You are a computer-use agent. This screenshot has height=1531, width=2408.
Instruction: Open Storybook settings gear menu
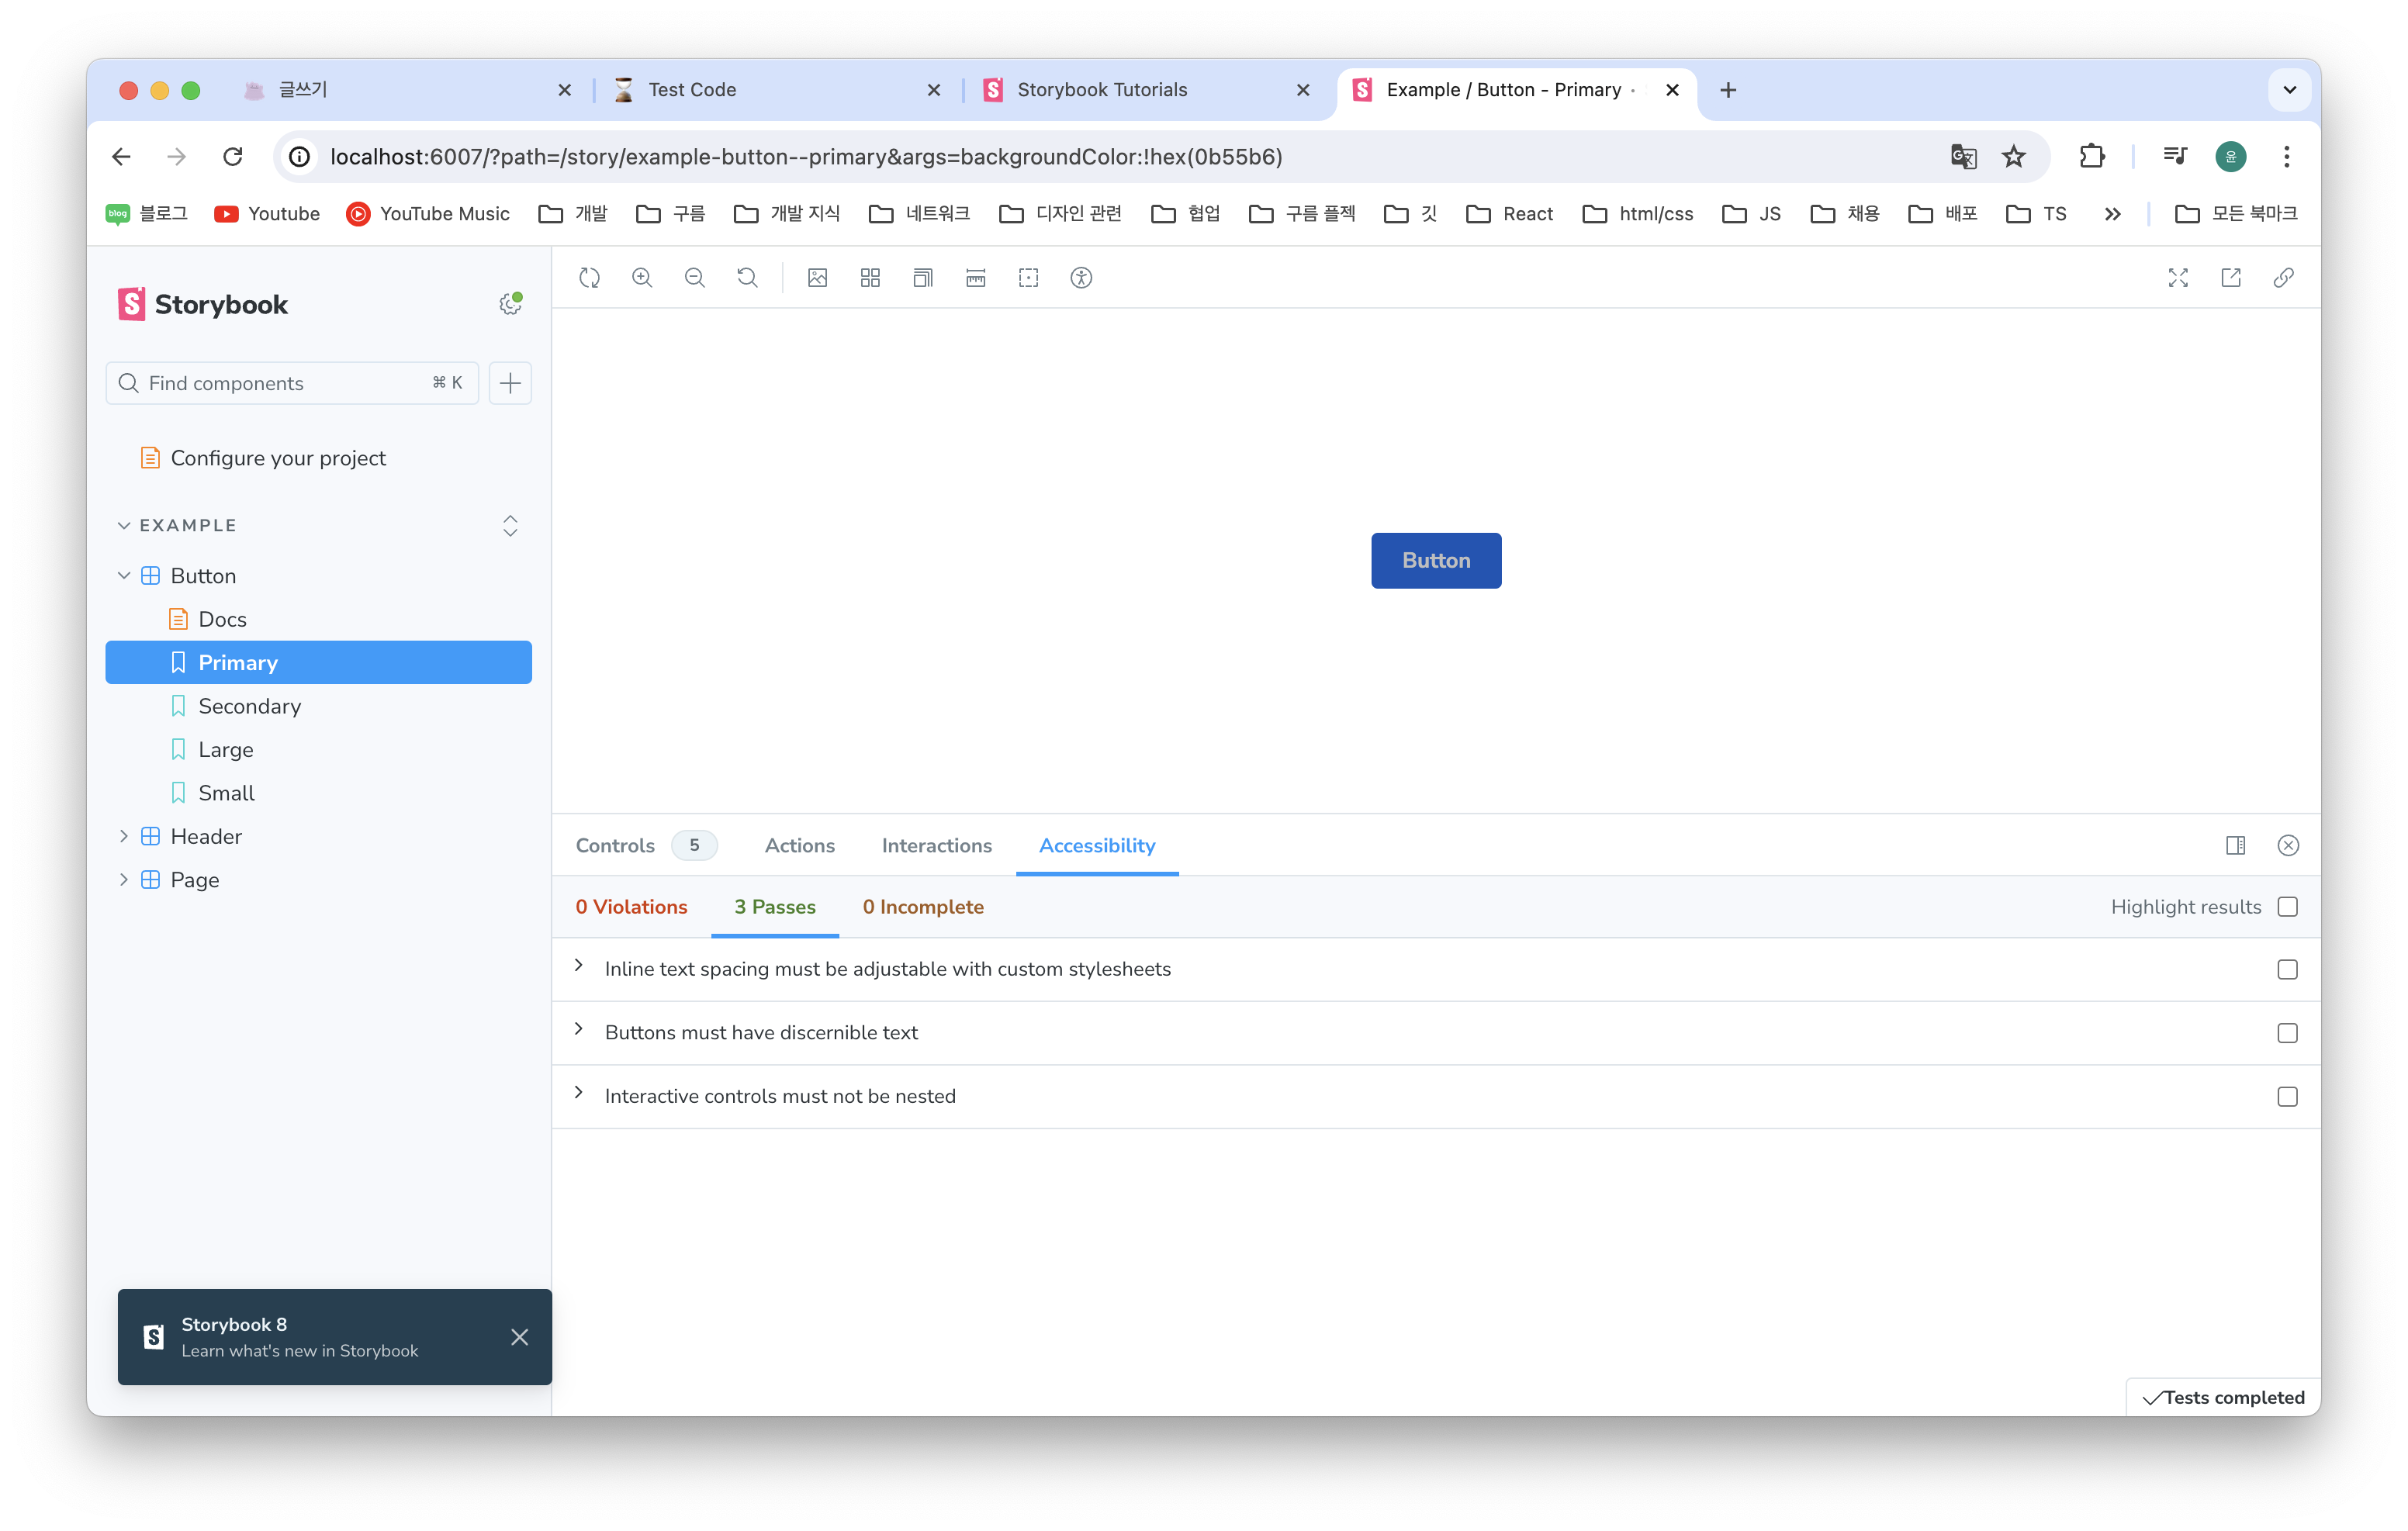click(510, 304)
